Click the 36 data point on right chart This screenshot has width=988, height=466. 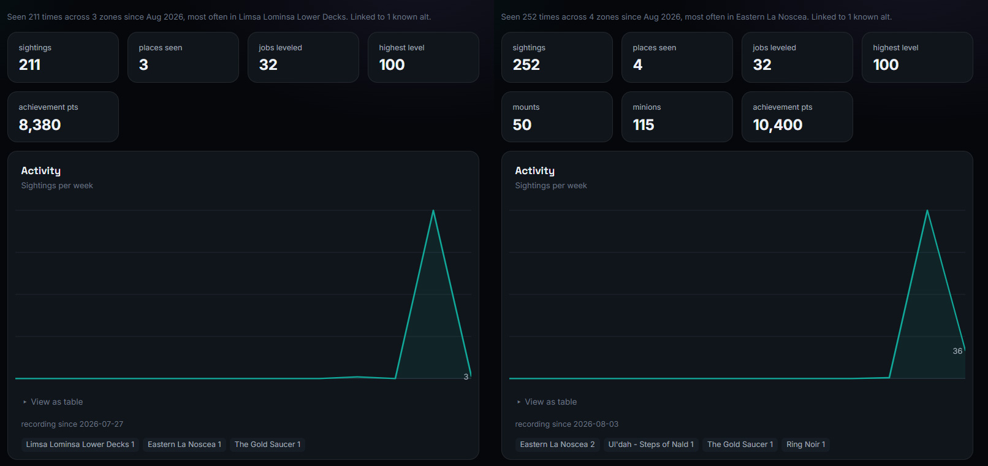(965, 349)
